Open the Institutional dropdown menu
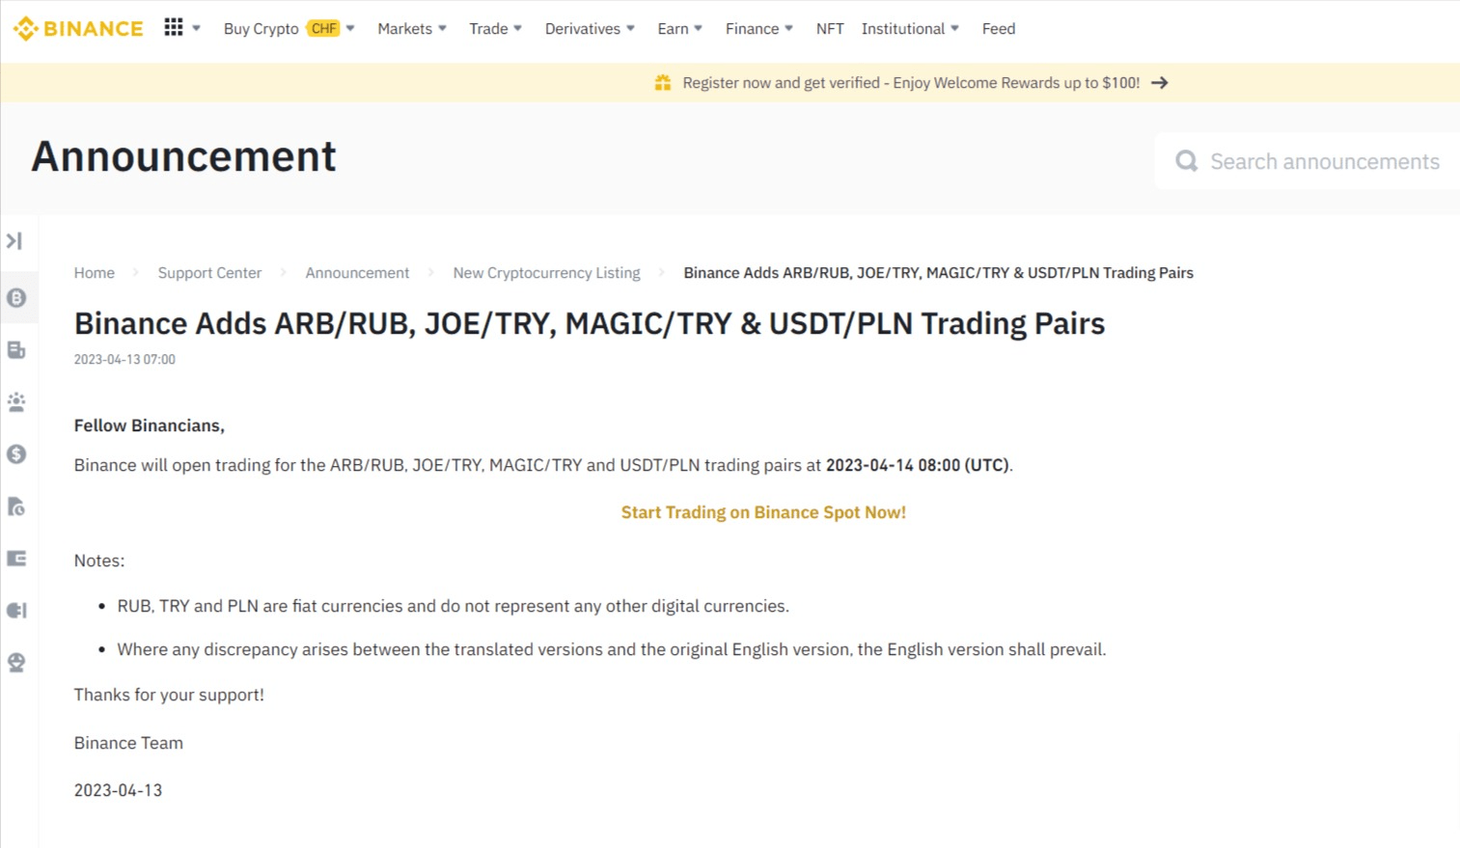Screen dimensions: 1460x848 coord(910,29)
